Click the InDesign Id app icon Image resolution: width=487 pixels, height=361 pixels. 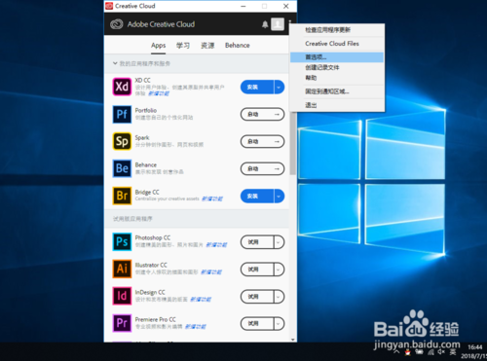122,296
